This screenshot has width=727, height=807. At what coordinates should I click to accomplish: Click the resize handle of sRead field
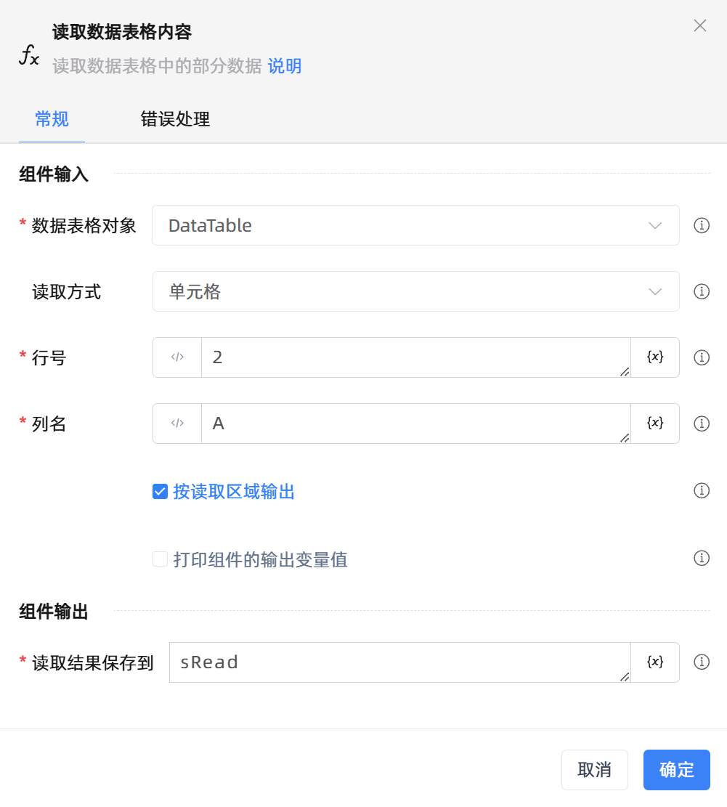(625, 677)
